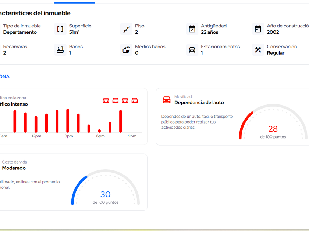Click the Regular conservation value
The image size is (309, 231).
(x=276, y=53)
